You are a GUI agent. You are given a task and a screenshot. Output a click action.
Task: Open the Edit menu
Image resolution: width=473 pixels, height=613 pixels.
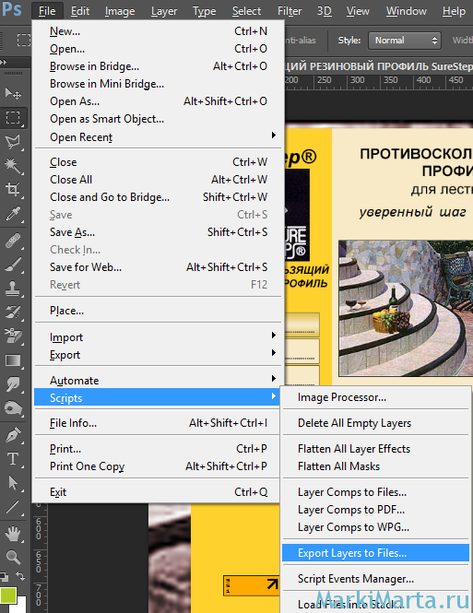[x=79, y=11]
